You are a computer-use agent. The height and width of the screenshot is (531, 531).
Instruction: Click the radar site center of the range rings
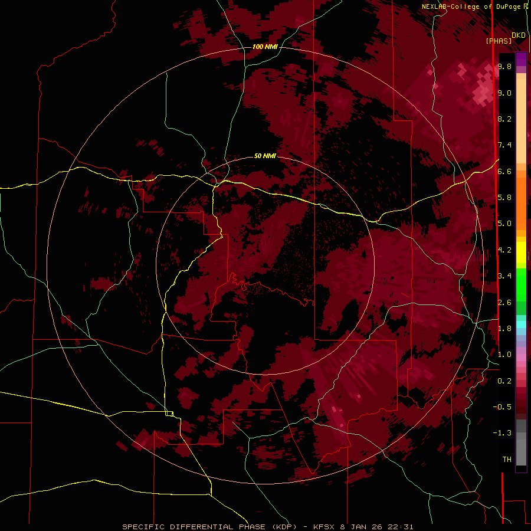coord(265,266)
